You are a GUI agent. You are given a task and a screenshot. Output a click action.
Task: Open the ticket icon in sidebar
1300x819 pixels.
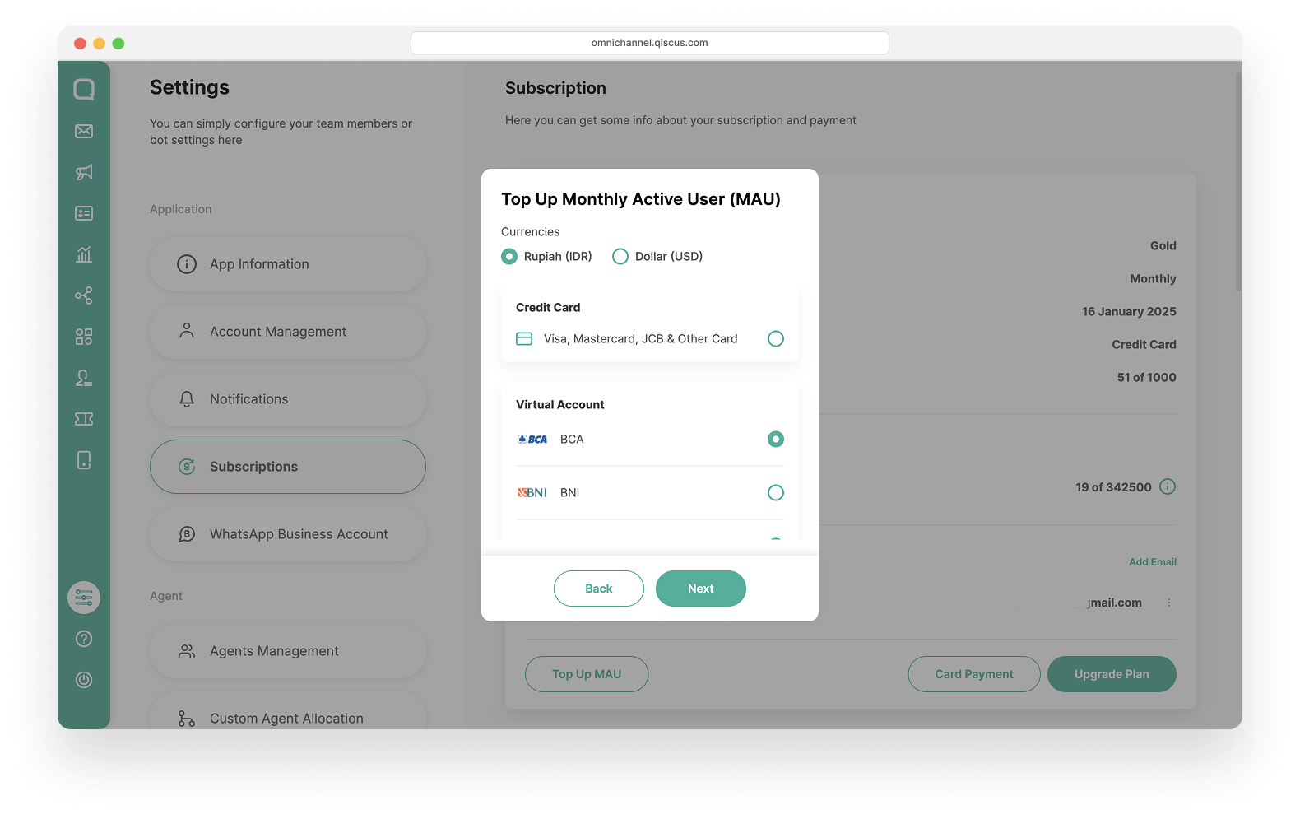(x=84, y=419)
